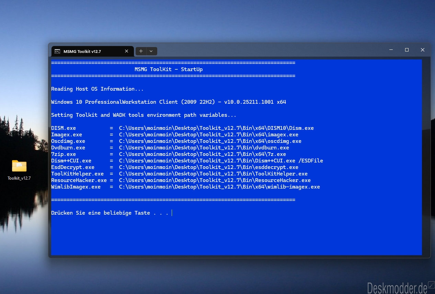Close the terminal window

423,50
